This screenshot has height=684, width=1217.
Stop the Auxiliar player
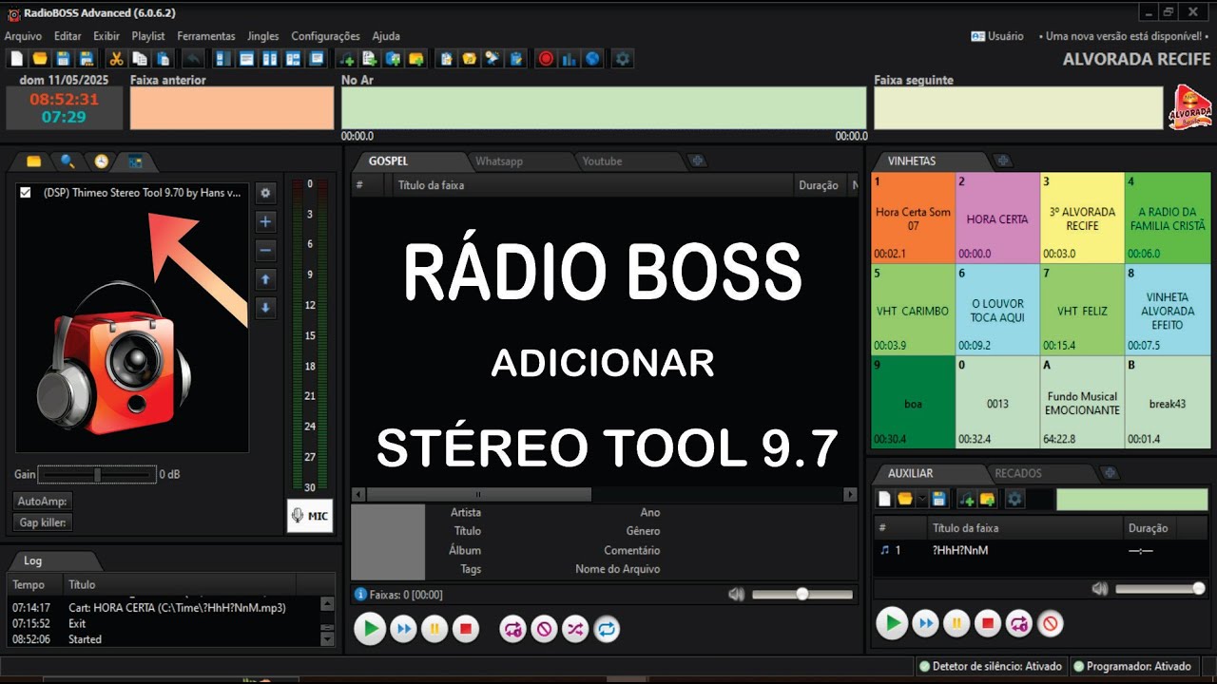pos(988,624)
